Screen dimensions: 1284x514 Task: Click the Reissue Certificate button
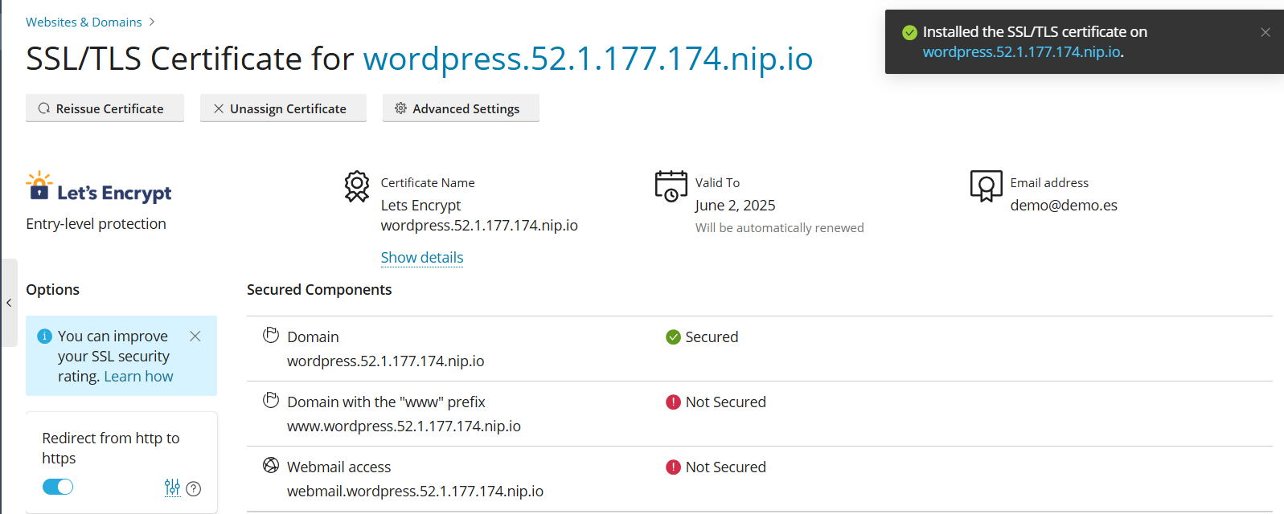[x=105, y=108]
